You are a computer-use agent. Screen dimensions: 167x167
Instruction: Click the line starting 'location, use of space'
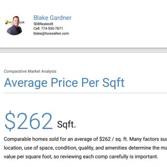pos(86,148)
